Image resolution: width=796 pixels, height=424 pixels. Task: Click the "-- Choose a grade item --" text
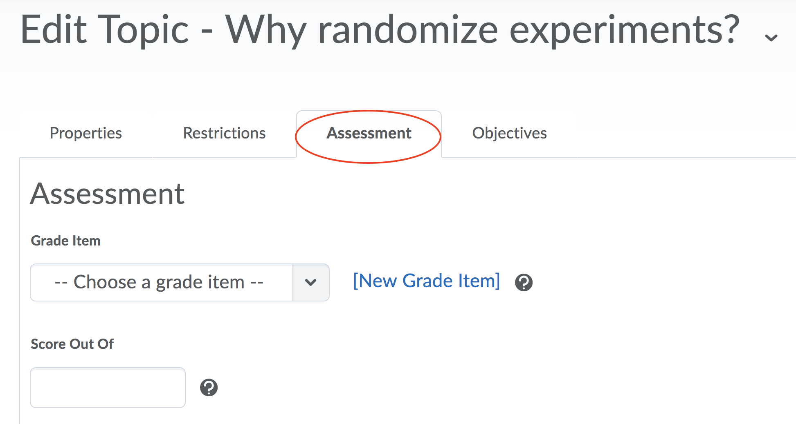coord(159,282)
